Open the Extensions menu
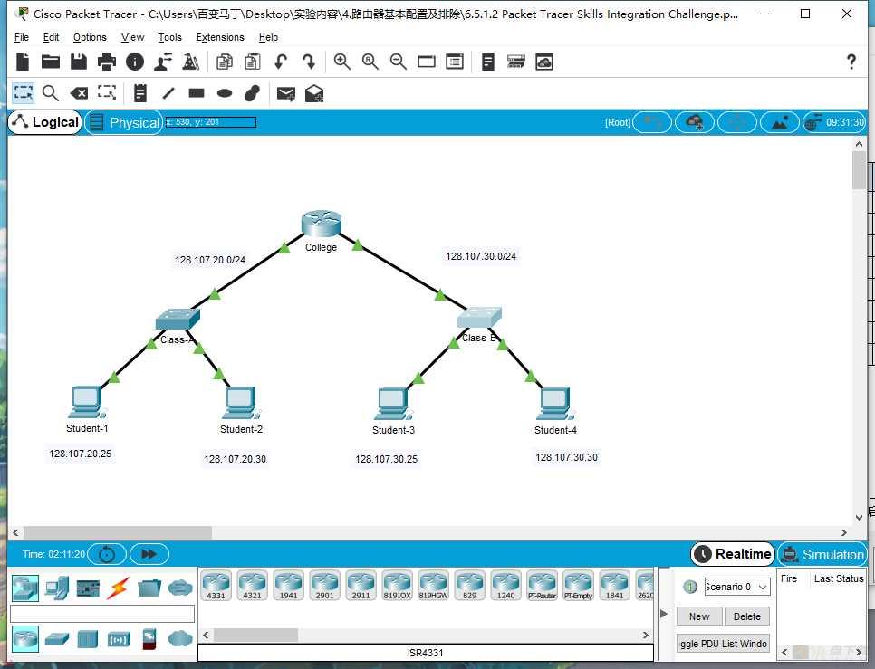Screen dimensions: 875x669 220,37
